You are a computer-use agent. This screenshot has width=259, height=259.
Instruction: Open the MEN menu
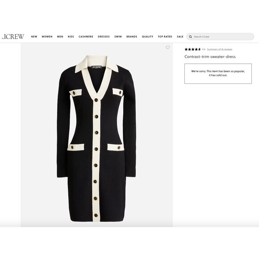[x=60, y=37]
